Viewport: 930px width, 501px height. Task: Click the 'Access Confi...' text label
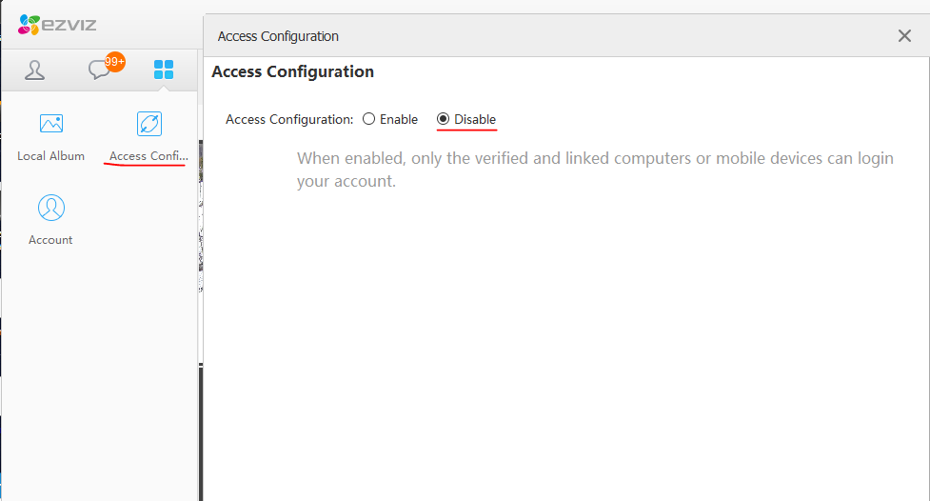coord(148,156)
